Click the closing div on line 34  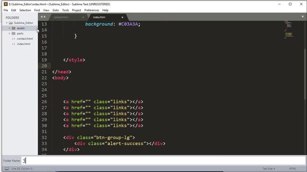coord(71,150)
